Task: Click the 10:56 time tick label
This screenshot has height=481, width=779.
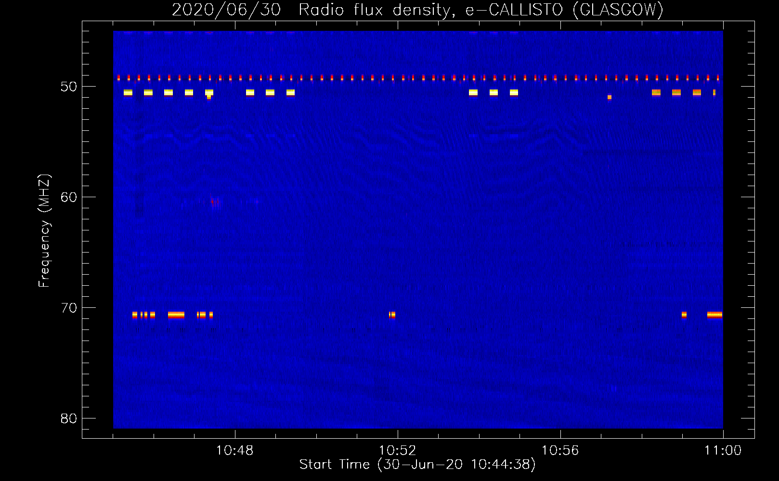Action: coord(560,451)
